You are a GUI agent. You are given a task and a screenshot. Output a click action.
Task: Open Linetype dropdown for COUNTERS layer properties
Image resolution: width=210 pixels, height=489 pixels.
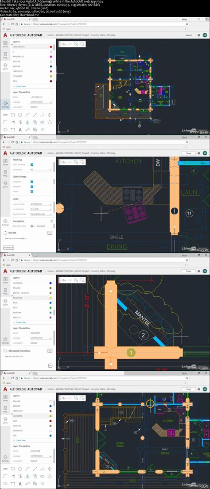(x=41, y=456)
